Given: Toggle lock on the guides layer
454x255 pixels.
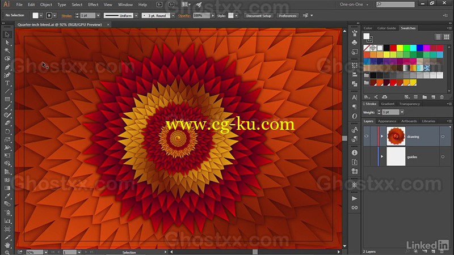Looking at the screenshot, I should coord(373,157).
